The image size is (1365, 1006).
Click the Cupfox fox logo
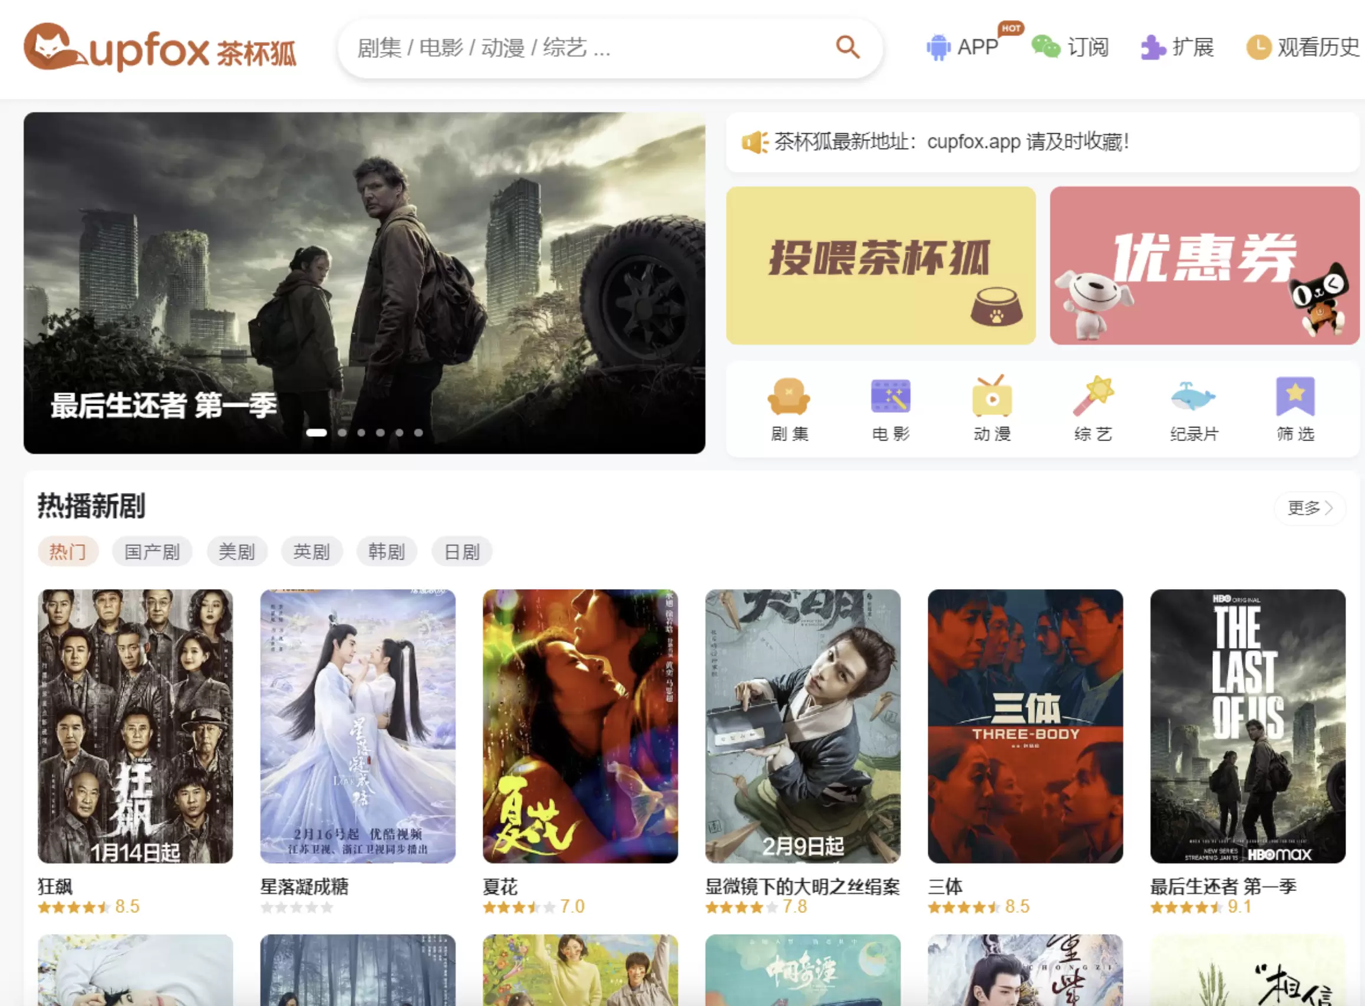pyautogui.click(x=160, y=48)
